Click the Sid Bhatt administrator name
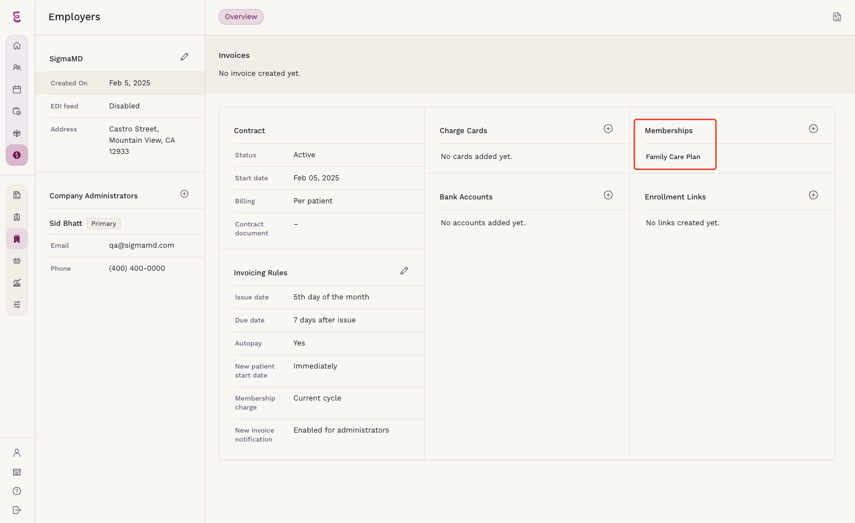Image resolution: width=855 pixels, height=523 pixels. click(x=66, y=223)
